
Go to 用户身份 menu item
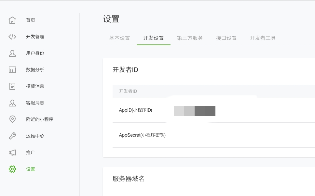pos(35,53)
